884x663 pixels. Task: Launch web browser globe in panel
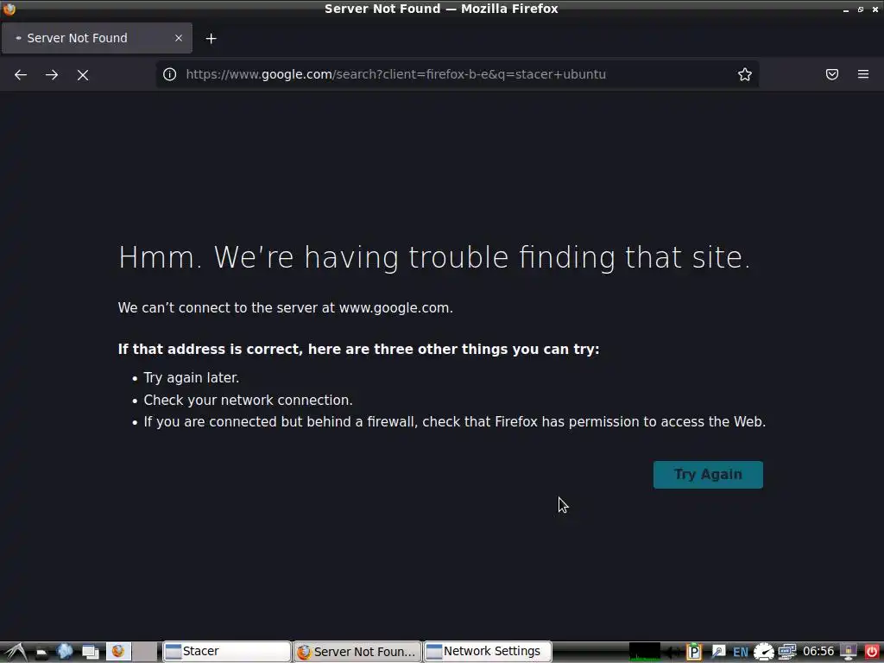65,652
